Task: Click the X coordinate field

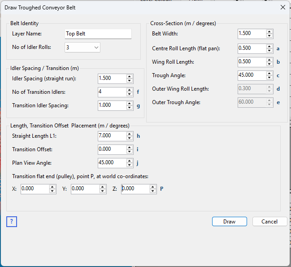Action: (35, 189)
